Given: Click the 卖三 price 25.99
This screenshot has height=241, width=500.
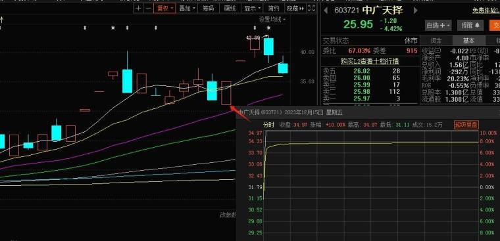Looking at the screenshot, I should point(362,85).
